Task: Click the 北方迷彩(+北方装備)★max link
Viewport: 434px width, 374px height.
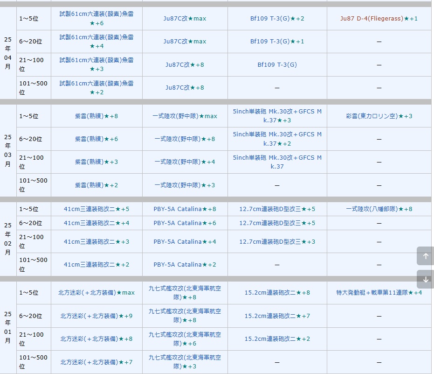Action: (96, 293)
